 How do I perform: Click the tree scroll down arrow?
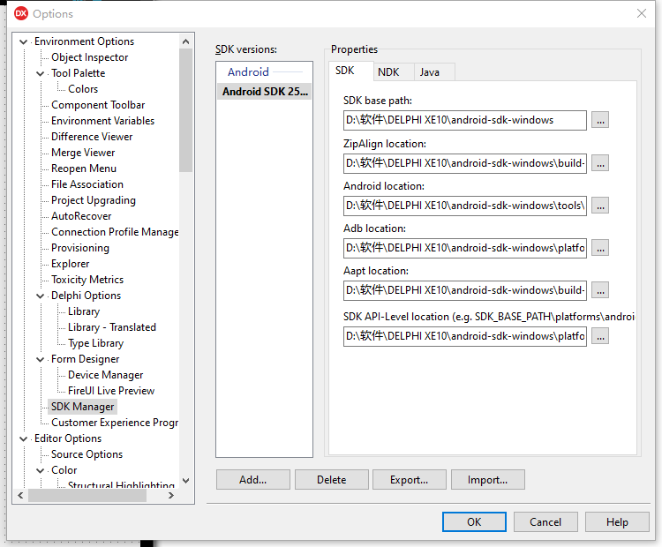click(185, 481)
